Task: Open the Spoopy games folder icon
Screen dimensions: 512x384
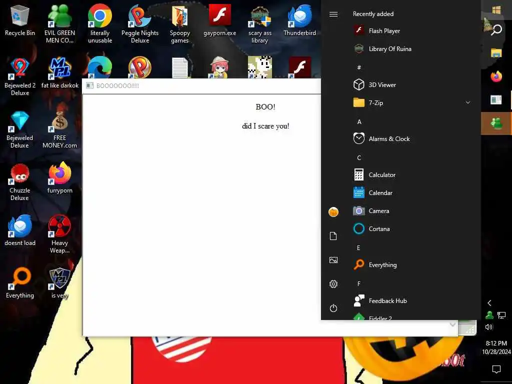Action: 179,24
